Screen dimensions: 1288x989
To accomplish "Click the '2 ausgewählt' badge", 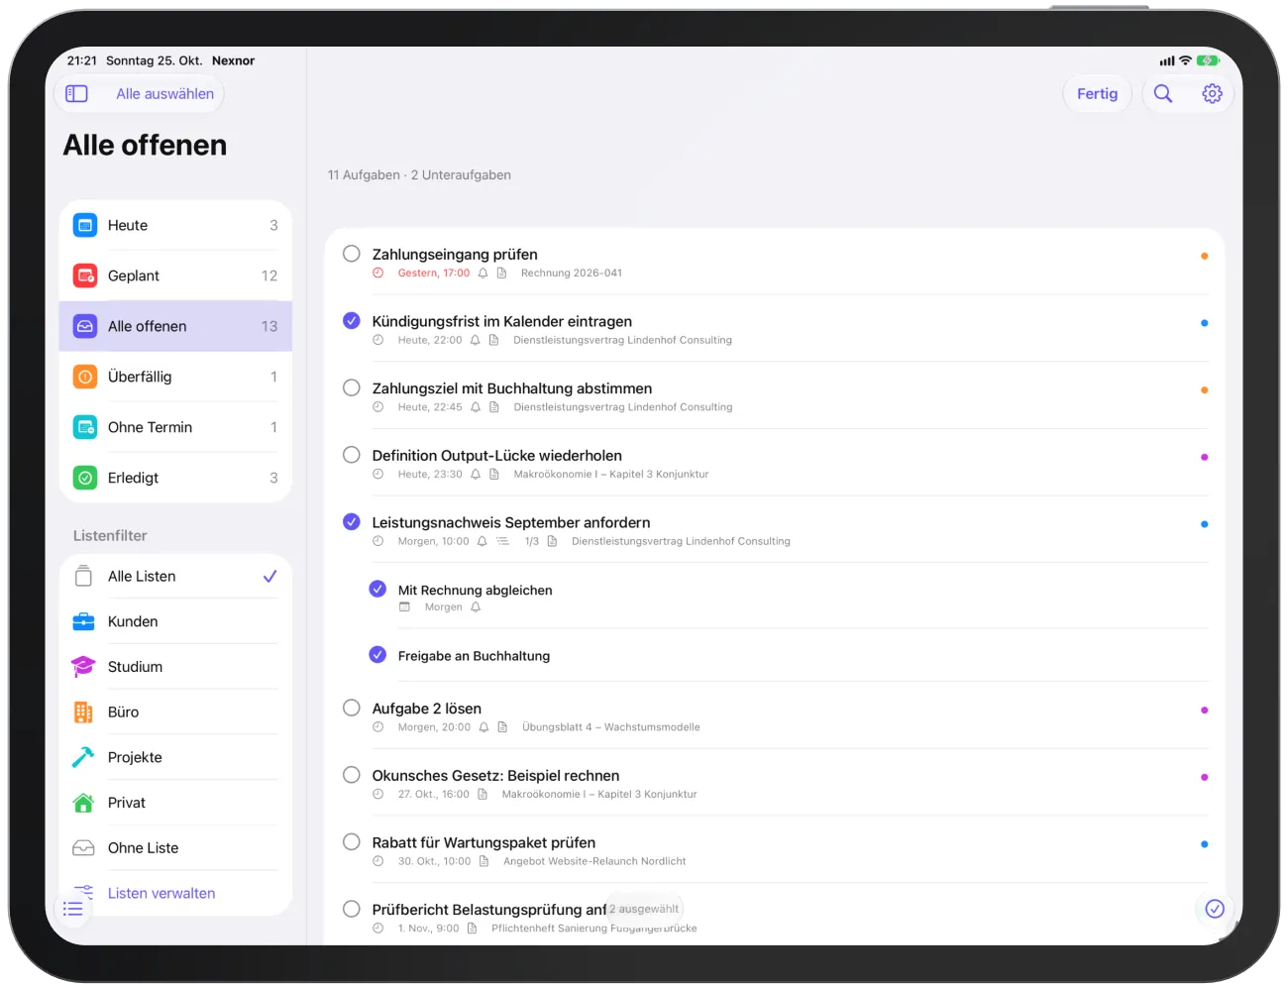I will pyautogui.click(x=644, y=910).
